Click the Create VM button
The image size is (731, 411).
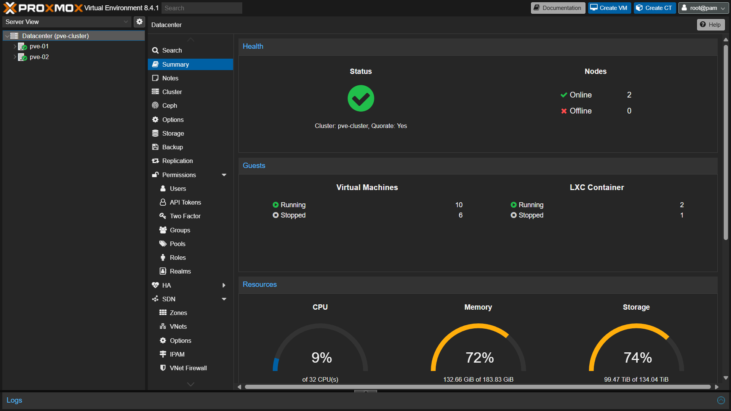[609, 8]
